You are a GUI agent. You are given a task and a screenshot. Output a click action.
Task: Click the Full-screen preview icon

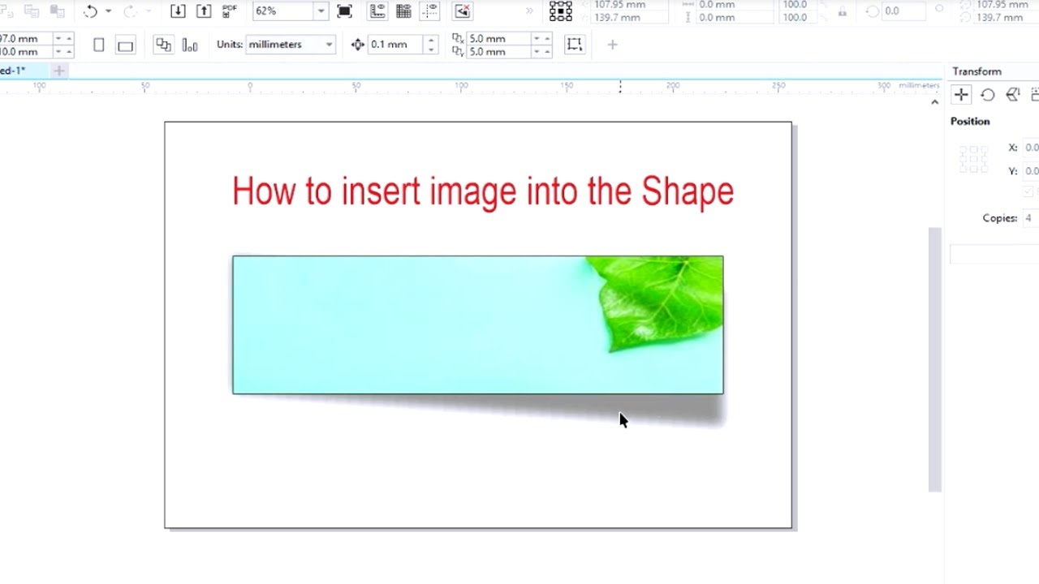pyautogui.click(x=344, y=11)
